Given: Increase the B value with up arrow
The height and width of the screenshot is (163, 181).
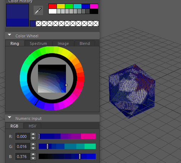Looking at the screenshot, I should (33, 154).
